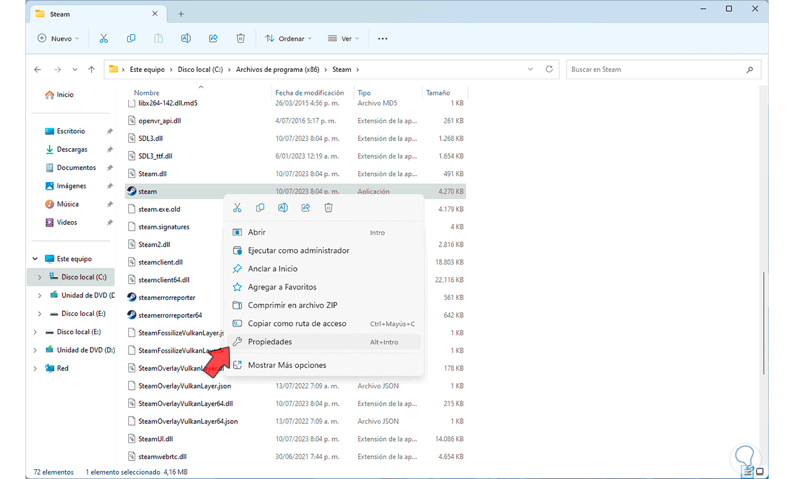Select the openvr_api.dll file
The height and width of the screenshot is (479, 794).
click(296, 121)
